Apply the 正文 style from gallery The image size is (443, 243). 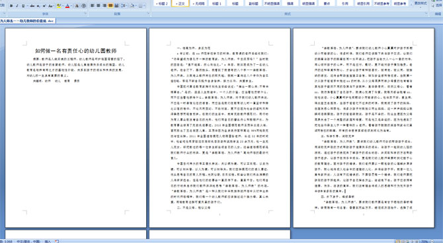(x=181, y=4)
